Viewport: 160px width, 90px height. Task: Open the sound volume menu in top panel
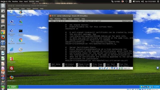point(142,1)
